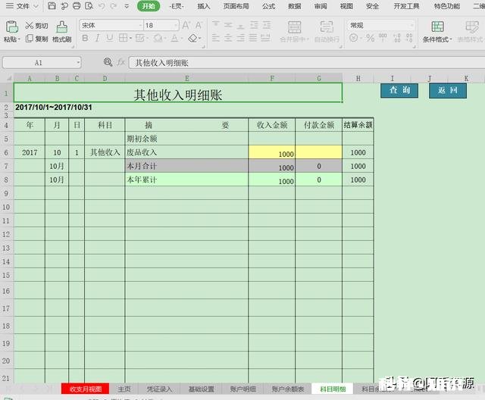The image size is (485, 400).
Task: Click the eraser clear-format icon
Action: click(193, 38)
